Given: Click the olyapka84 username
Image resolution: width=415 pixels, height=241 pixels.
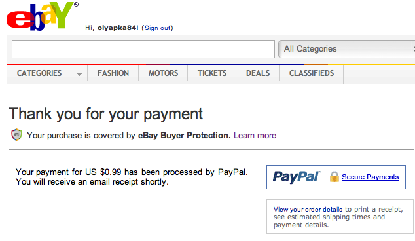Looking at the screenshot, I should click(117, 28).
